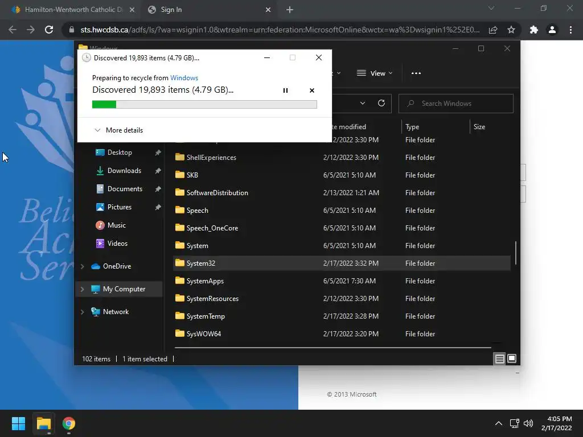The height and width of the screenshot is (437, 583).
Task: Expand the address bar history dropdown
Action: (x=363, y=104)
